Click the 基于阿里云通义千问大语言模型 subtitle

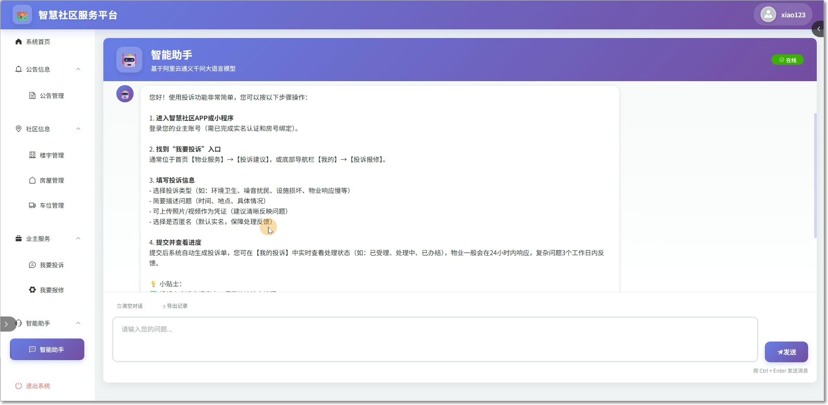(x=193, y=69)
